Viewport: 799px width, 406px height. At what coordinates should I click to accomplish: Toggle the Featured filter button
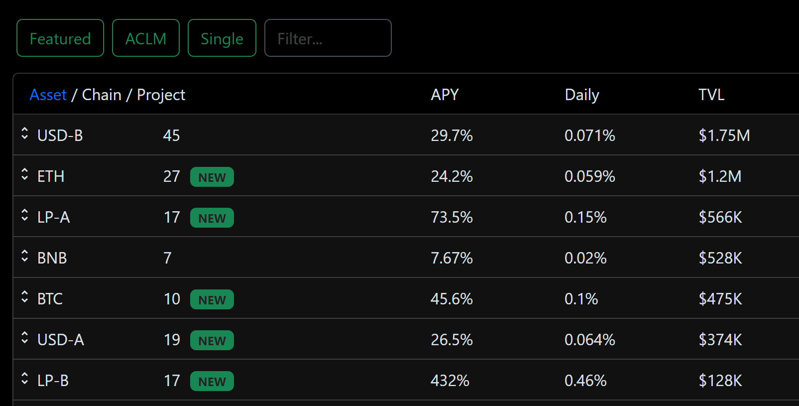60,38
